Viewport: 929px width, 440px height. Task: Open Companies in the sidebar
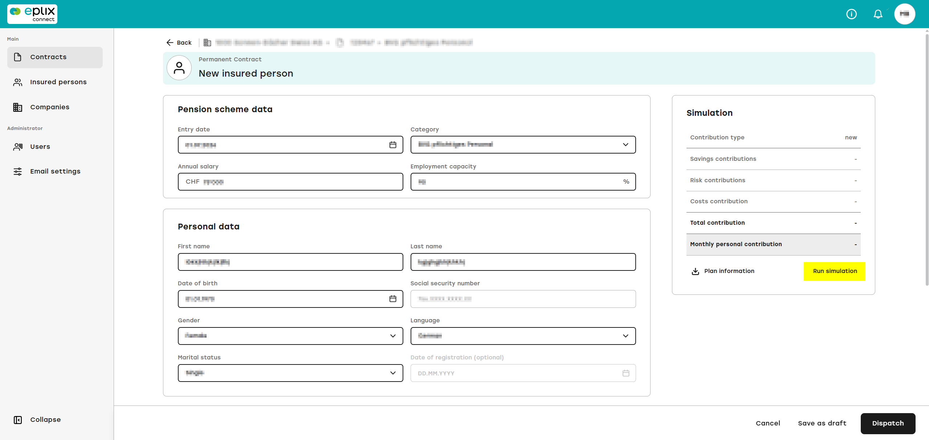(x=55, y=107)
